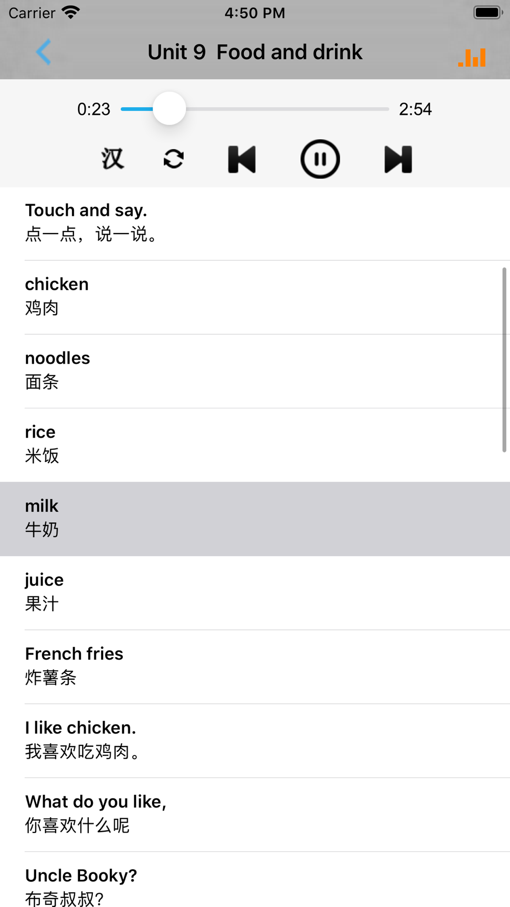
Task: Click the list's vertical scrollbar
Action: (504, 360)
